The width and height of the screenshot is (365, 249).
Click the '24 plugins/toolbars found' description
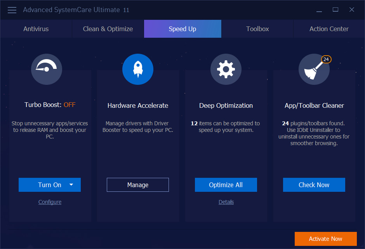tap(314, 133)
